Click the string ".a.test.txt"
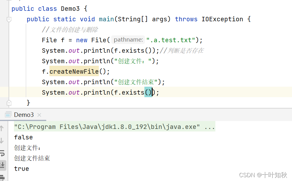This screenshot has height=181, width=292. coord(171,40)
